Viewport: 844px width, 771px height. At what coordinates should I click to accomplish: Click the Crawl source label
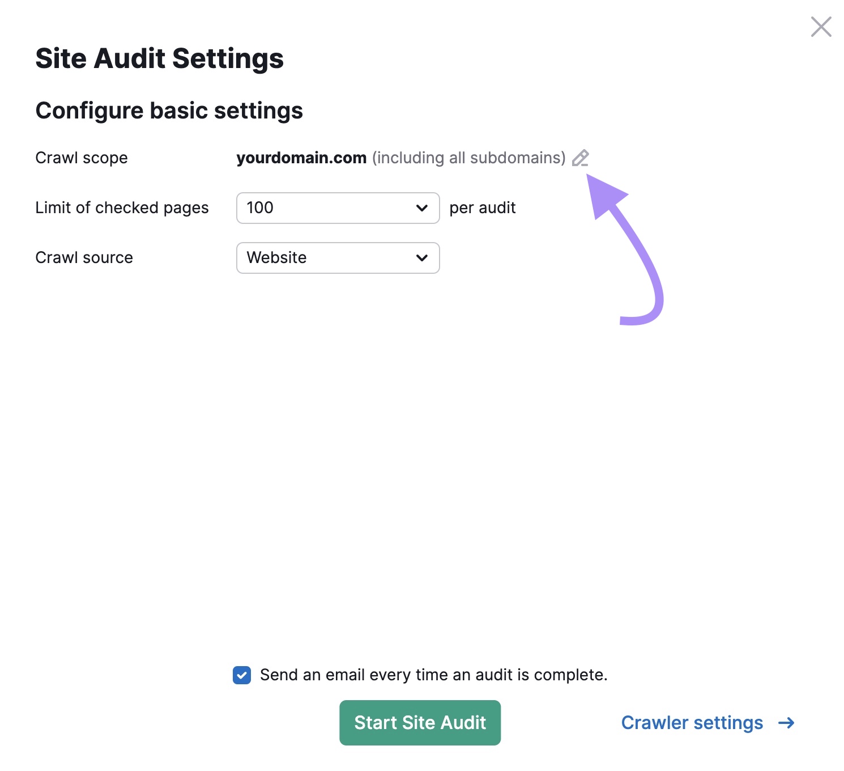(x=84, y=258)
